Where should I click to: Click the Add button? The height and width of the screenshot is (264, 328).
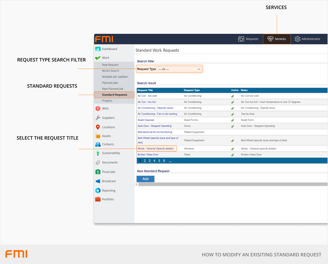(145, 179)
